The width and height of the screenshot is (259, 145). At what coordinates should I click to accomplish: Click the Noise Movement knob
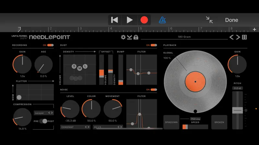click(113, 109)
